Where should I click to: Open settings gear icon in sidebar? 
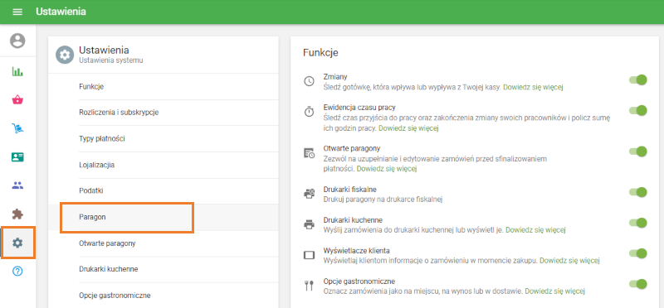point(17,243)
